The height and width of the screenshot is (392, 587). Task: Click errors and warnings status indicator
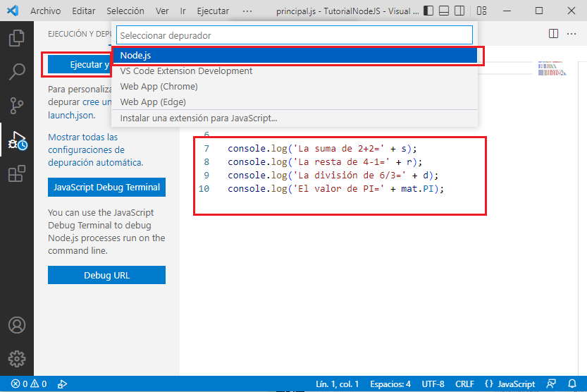coord(29,384)
